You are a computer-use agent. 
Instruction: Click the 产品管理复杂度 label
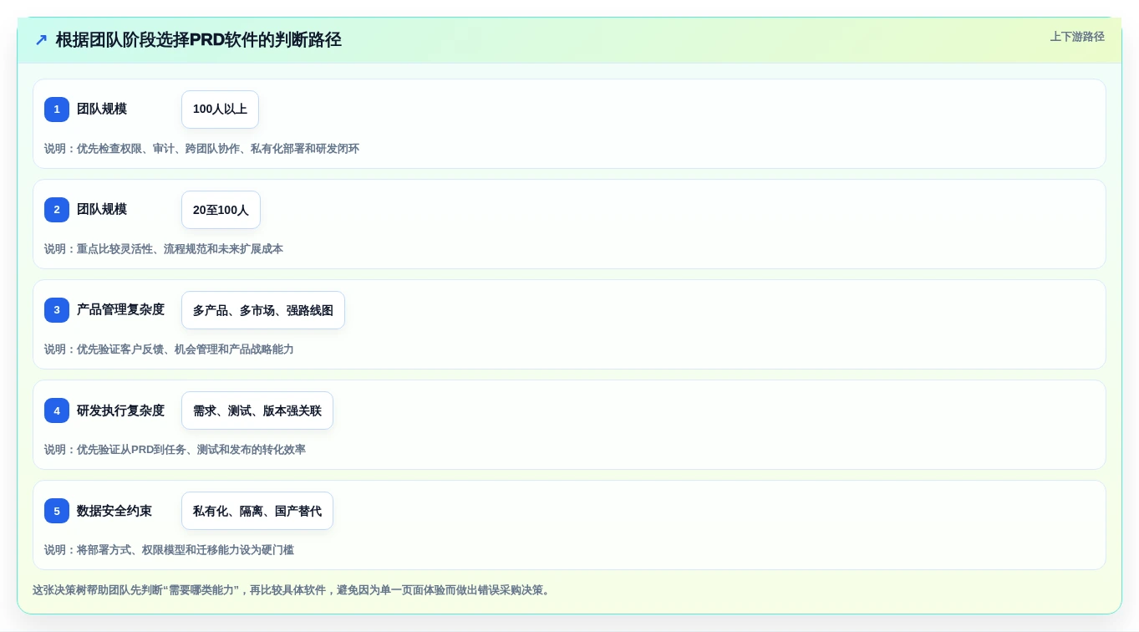tap(120, 310)
